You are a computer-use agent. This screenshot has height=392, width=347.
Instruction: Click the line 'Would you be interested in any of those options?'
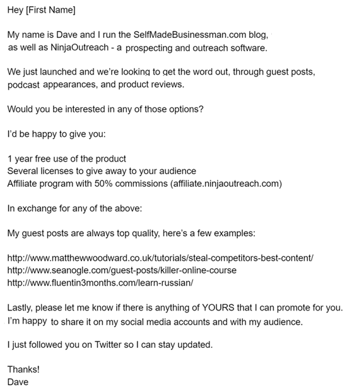[x=105, y=109]
